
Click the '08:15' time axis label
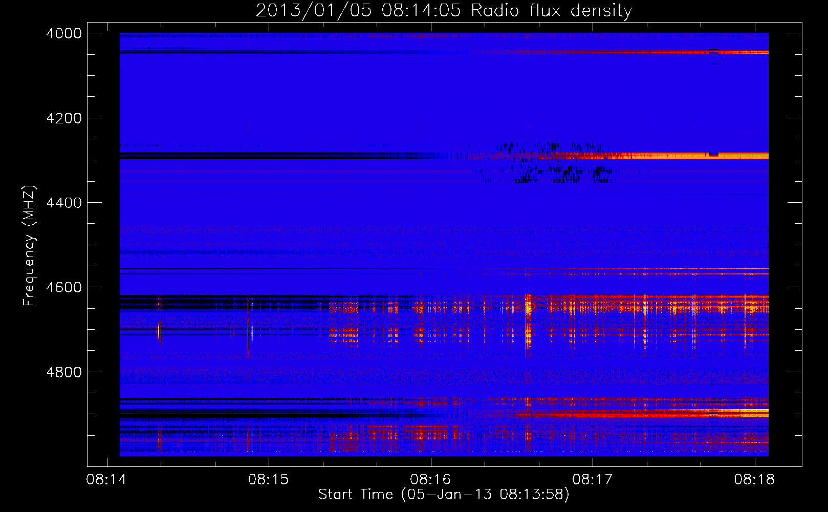pyautogui.click(x=269, y=480)
